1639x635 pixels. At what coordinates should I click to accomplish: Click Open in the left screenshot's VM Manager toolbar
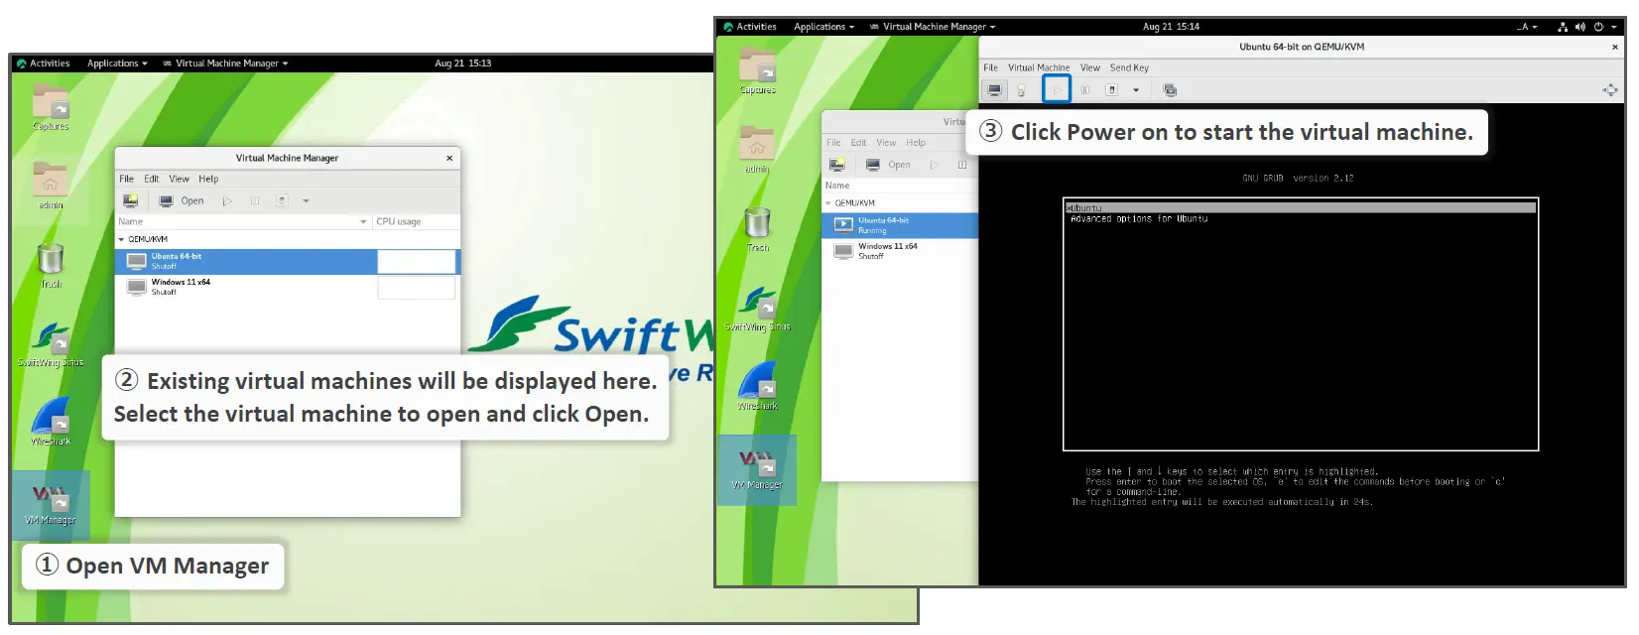(x=183, y=201)
